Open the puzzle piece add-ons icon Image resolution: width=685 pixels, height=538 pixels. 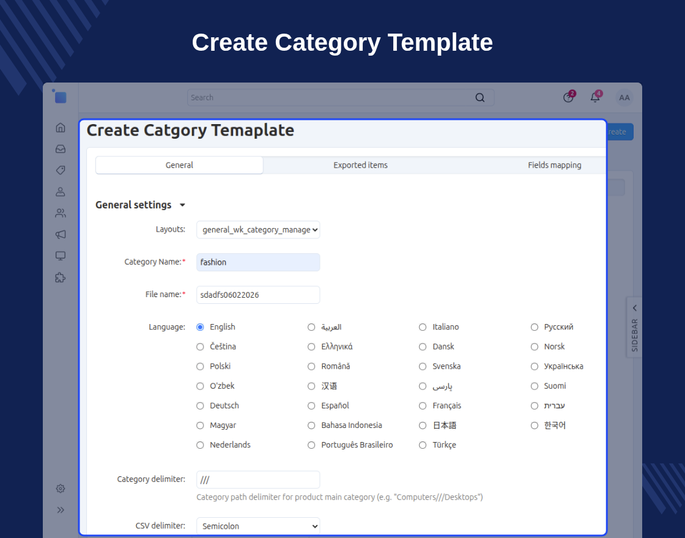(x=61, y=278)
